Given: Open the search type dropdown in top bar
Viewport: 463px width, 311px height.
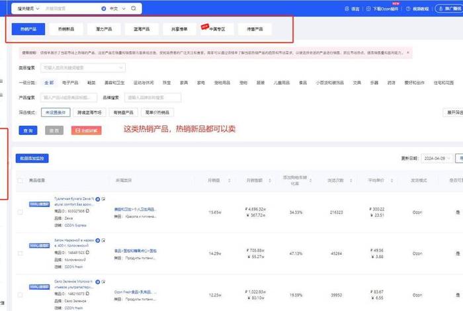Looking at the screenshot, I should (x=28, y=9).
